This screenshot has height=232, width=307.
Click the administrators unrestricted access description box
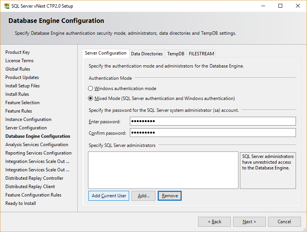[268, 171]
